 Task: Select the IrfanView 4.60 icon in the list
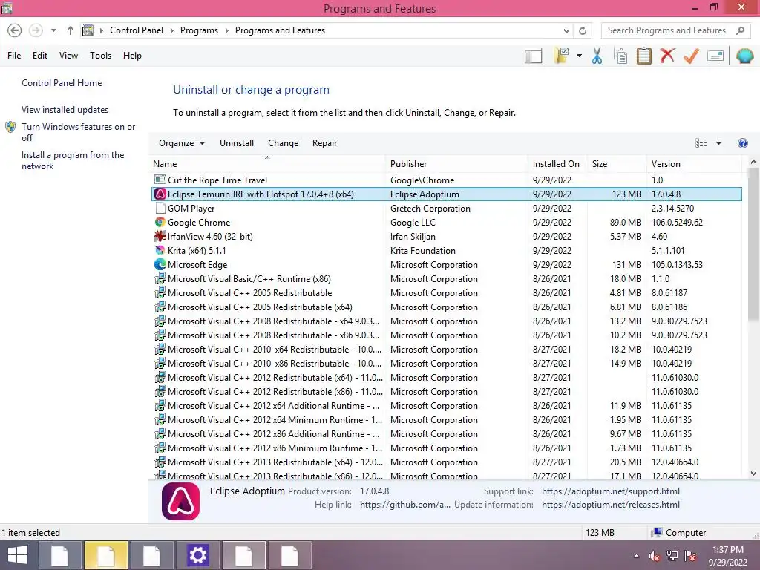(x=160, y=237)
